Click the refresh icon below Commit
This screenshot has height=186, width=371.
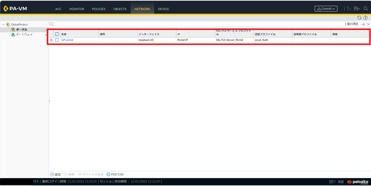click(359, 18)
